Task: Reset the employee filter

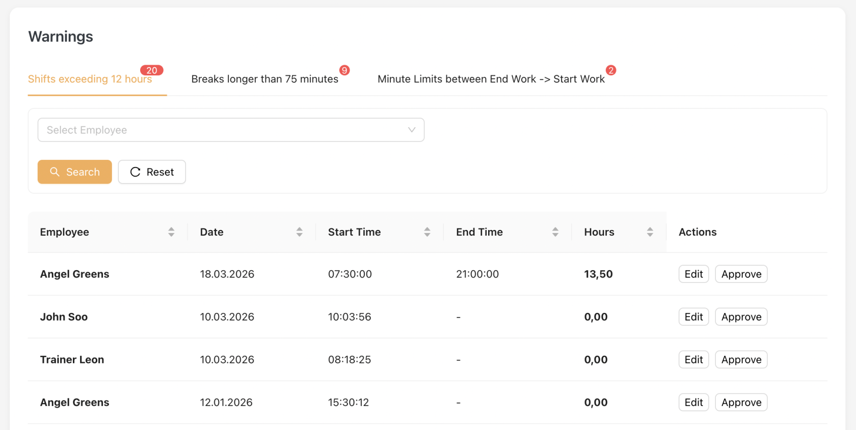Action: (152, 172)
